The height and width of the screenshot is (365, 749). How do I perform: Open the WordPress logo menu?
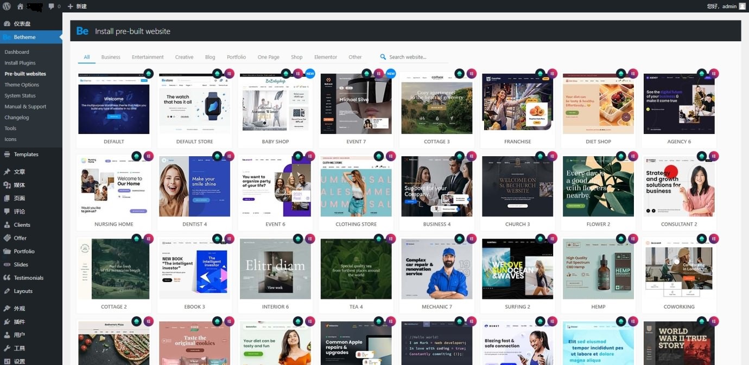coord(7,6)
